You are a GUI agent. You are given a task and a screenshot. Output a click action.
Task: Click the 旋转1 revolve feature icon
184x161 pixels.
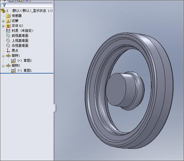point(8,56)
